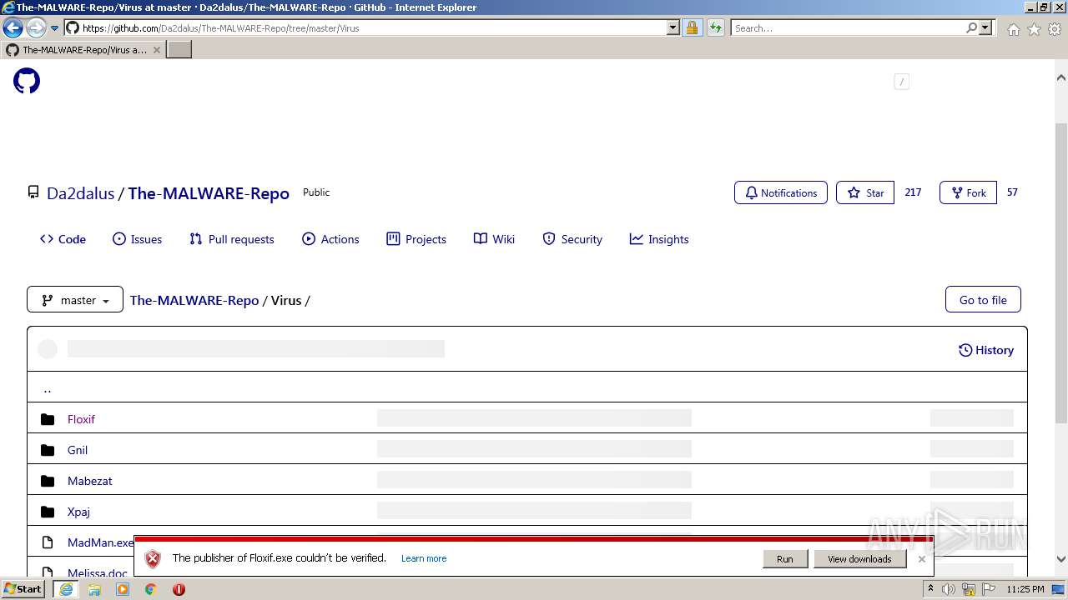
Task: Click the Go to file button
Action: [x=983, y=300]
